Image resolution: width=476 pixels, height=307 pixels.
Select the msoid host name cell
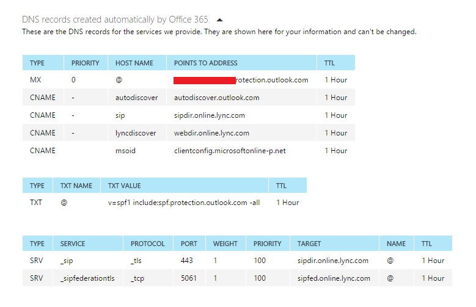coord(125,151)
